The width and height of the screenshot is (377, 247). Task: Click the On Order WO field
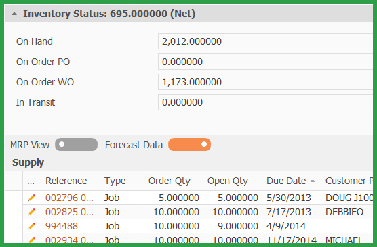pyautogui.click(x=265, y=82)
